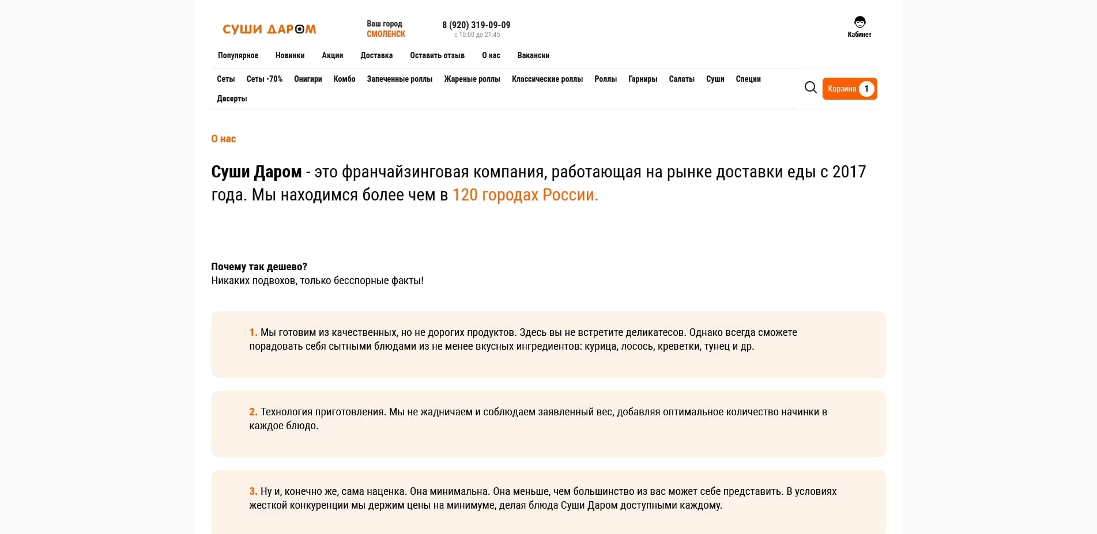
Task: Open the Запеченные роллы category
Action: coord(399,79)
